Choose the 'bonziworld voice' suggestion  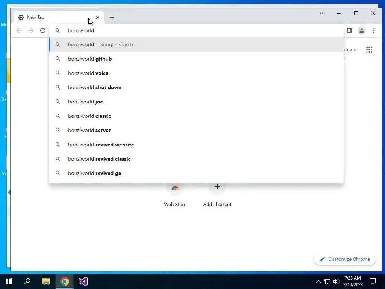196,73
